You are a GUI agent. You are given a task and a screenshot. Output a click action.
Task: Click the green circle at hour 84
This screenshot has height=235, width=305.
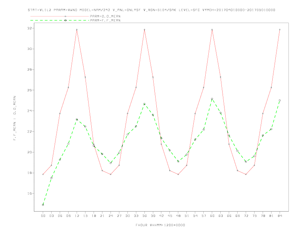[x=280, y=101]
